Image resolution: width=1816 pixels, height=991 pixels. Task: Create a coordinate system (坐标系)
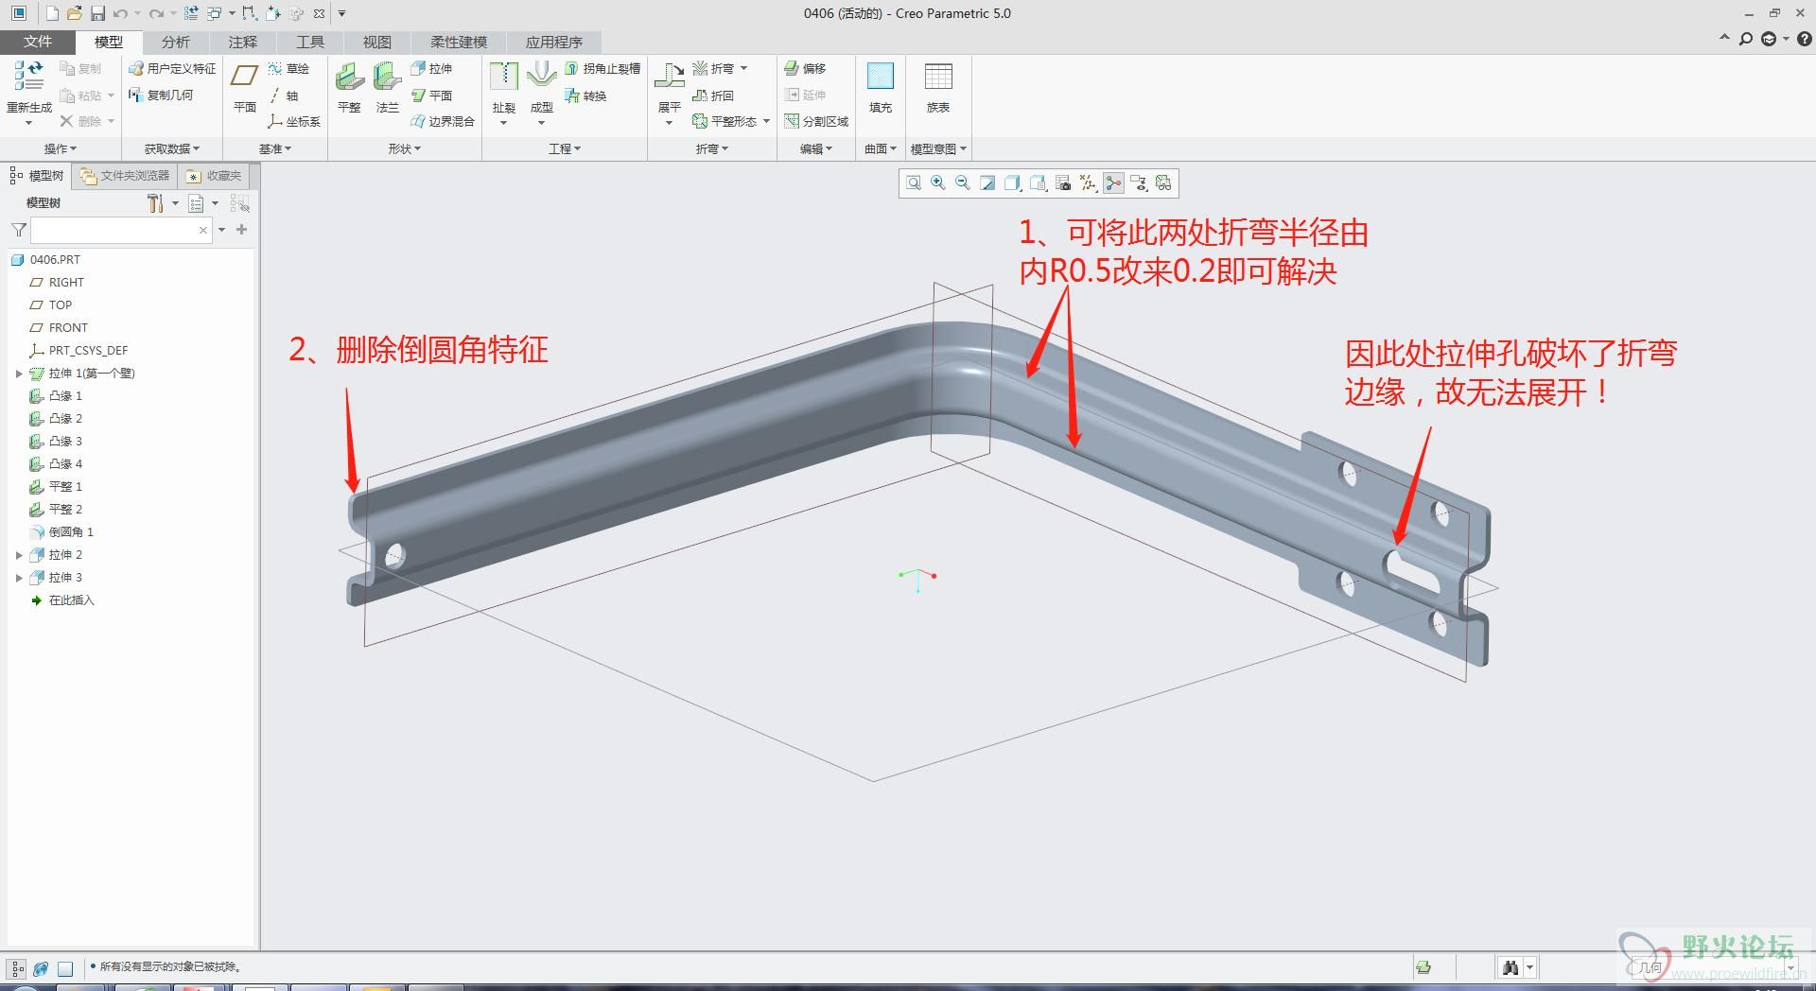294,121
